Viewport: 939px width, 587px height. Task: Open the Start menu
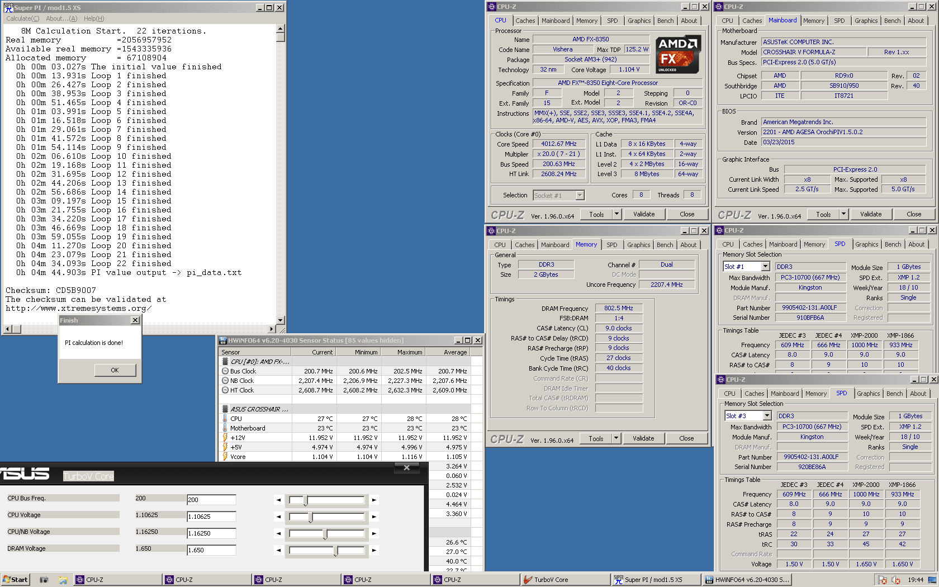coord(15,580)
